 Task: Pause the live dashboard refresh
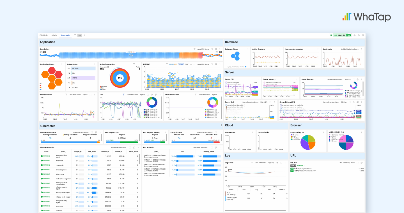click(331, 35)
